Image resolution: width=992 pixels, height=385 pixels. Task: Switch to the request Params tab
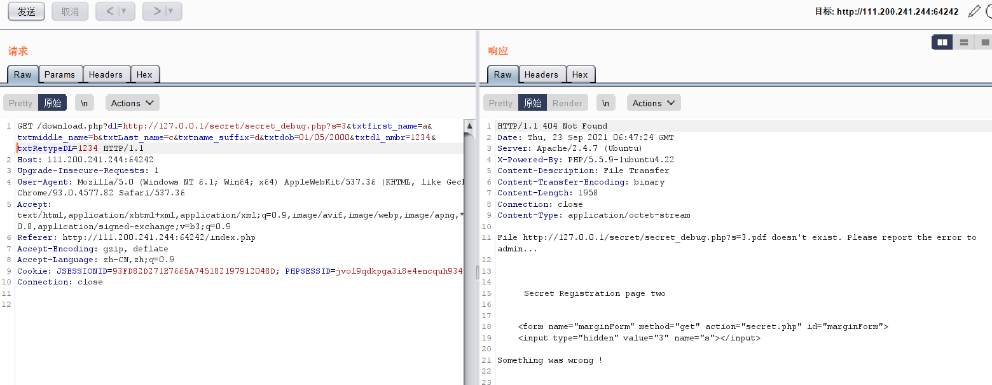(60, 74)
